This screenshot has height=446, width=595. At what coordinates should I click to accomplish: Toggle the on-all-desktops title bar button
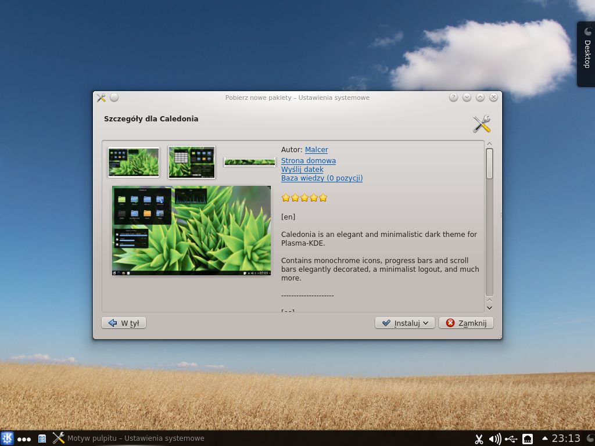[x=114, y=98]
